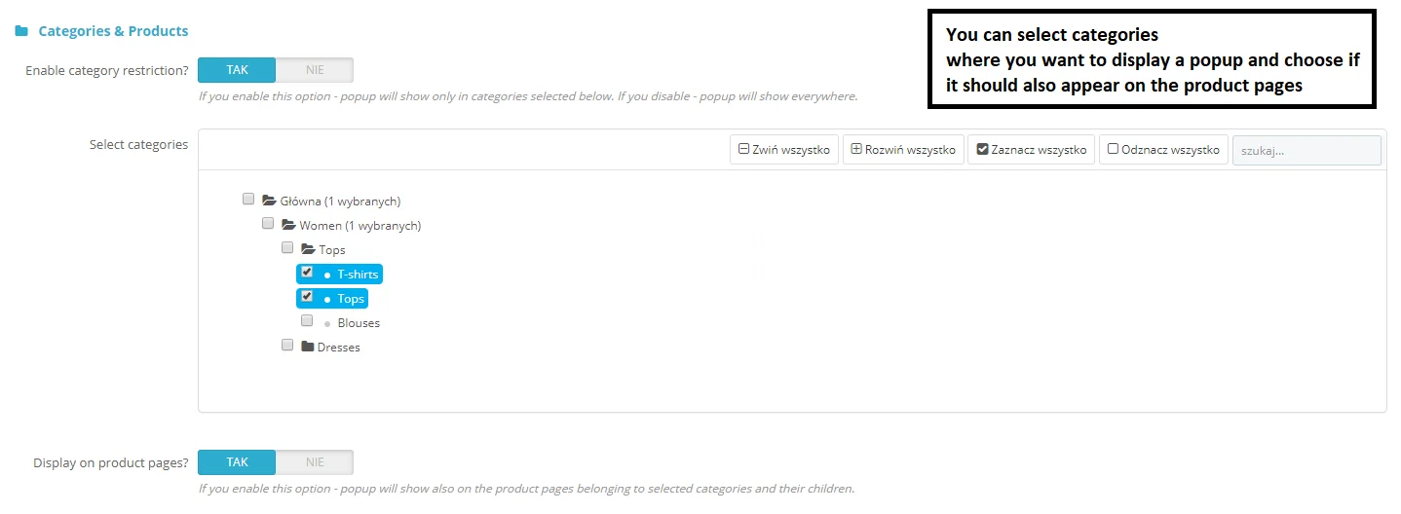This screenshot has height=514, width=1401.
Task: Collapse all categories with Zwiń wszystko
Action: [x=783, y=150]
